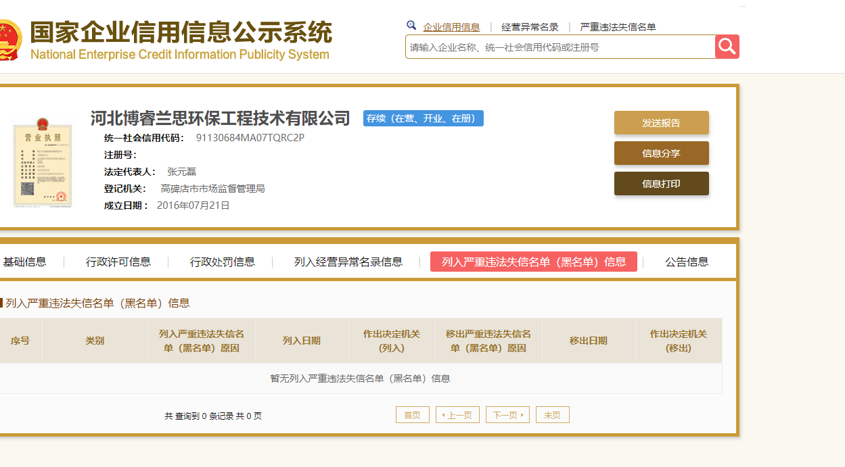Screen dimensions: 845x467
Task: Click credit code 91130684MA07TQRC2P
Action: click(250, 138)
